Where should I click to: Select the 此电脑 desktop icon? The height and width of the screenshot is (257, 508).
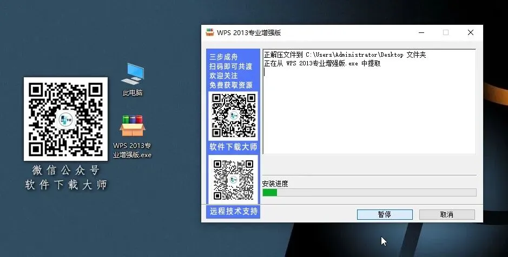pos(133,79)
